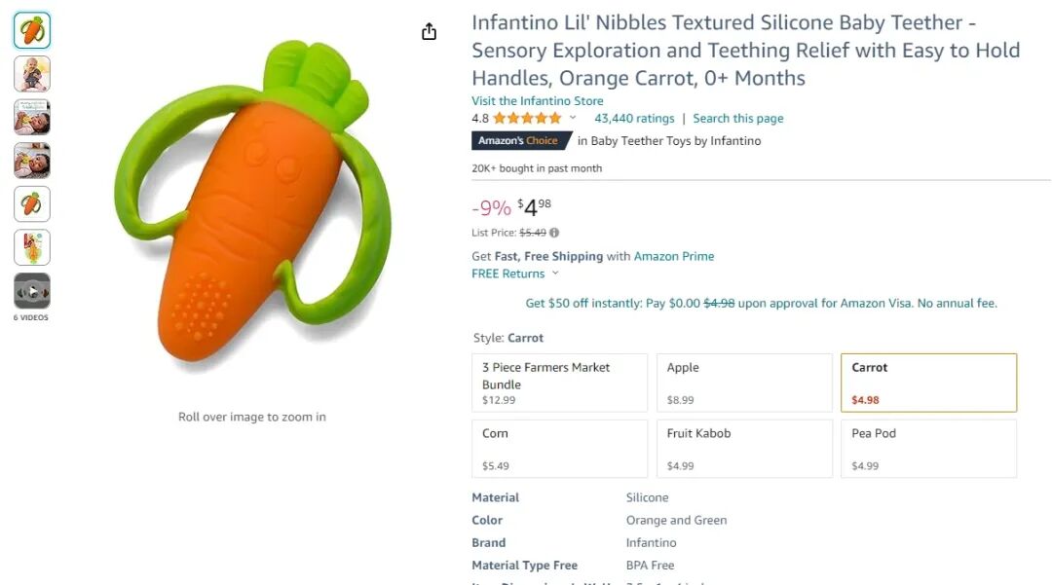Viewport: 1052px width, 585px height.
Task: Select the 3 Piece Farmers Market Bundle
Action: [x=559, y=383]
